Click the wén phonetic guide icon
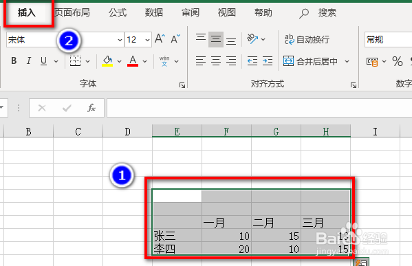This screenshot has width=412, height=266. click(164, 61)
